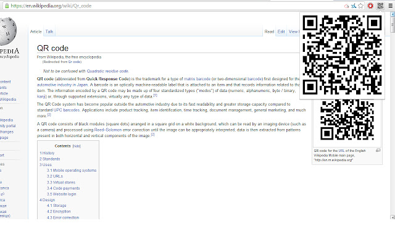Click the barcode link after 'two-dimensional'
This screenshot has height=247, width=395.
[x=255, y=79]
